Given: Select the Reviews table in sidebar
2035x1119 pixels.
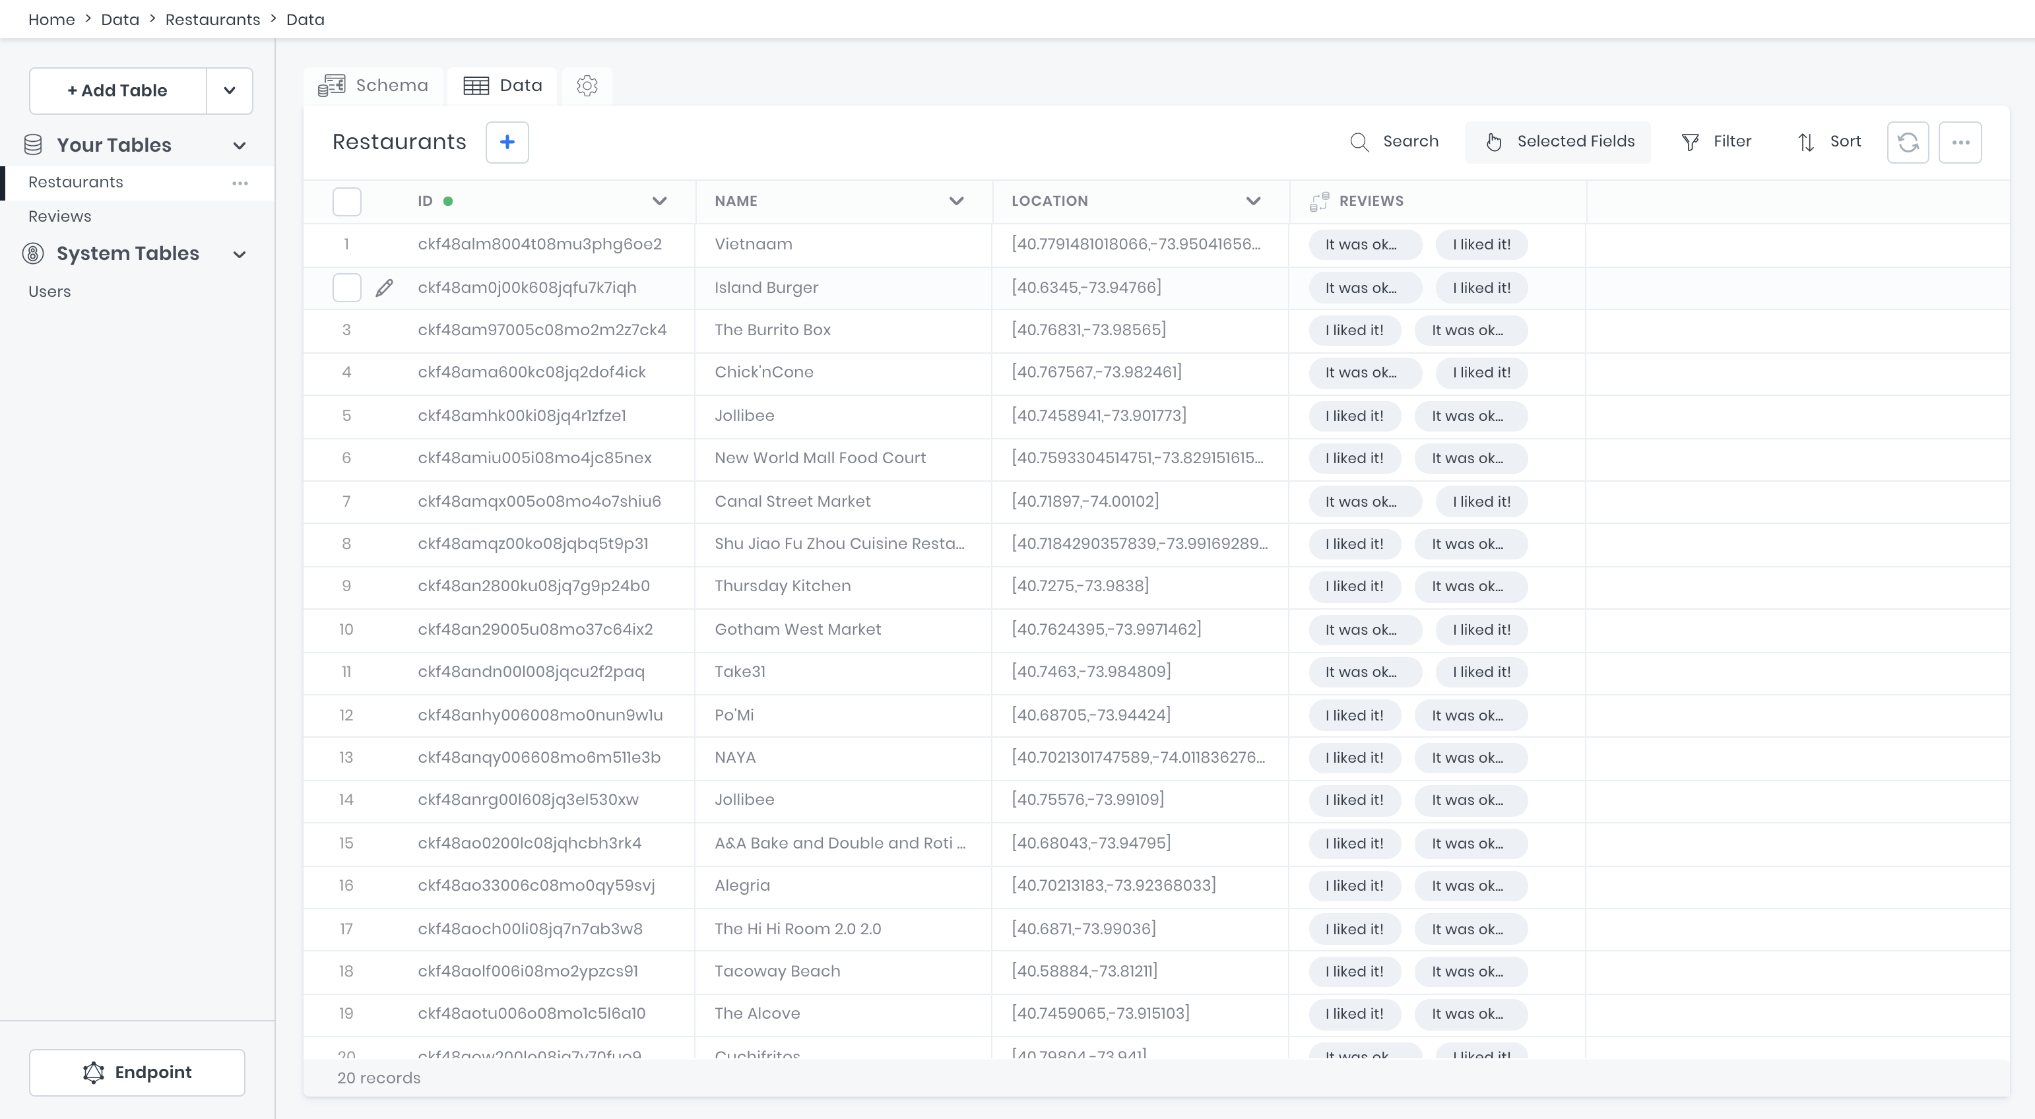Looking at the screenshot, I should click(59, 216).
